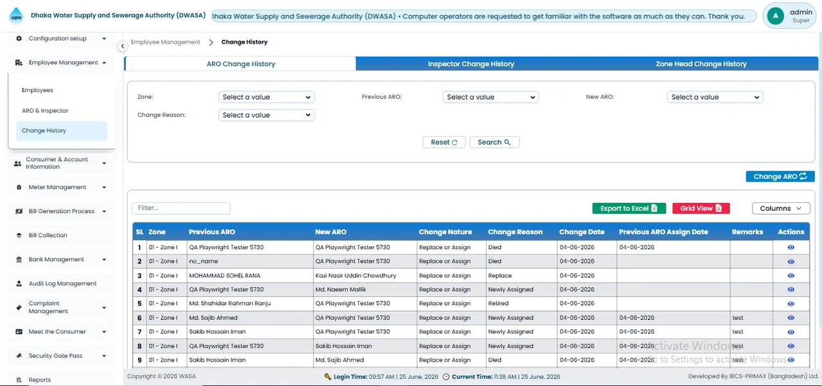Expand the Configuration setup menu
The height and width of the screenshot is (386, 822).
click(104, 39)
